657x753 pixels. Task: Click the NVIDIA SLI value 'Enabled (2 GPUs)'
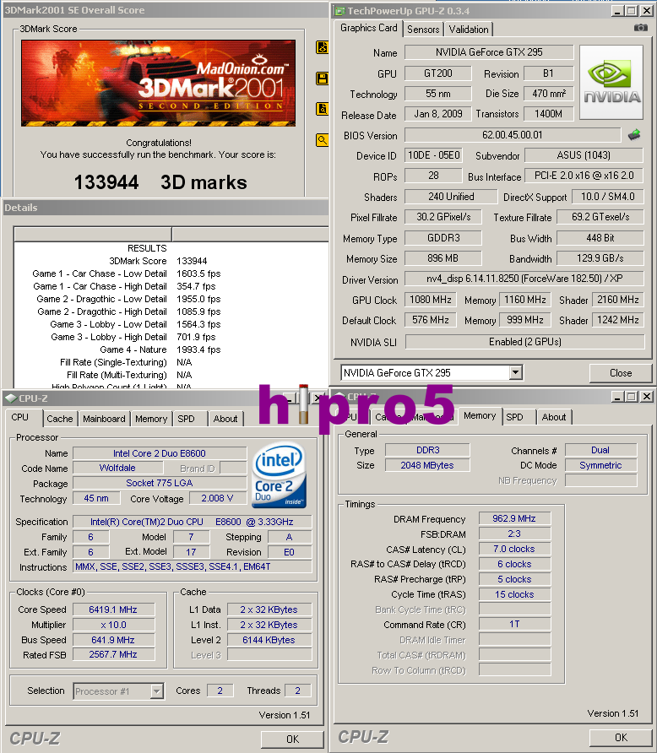coord(524,341)
